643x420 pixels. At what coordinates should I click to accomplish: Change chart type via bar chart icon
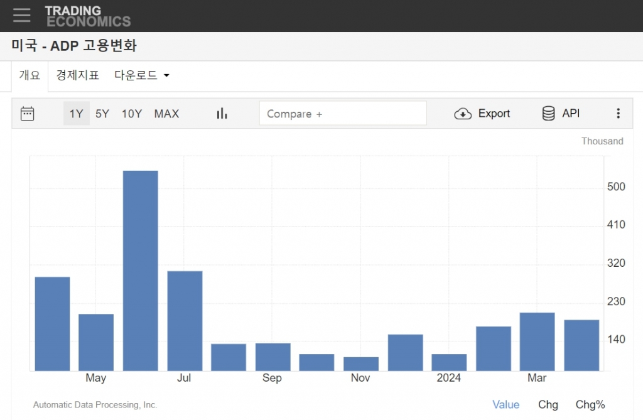point(222,114)
